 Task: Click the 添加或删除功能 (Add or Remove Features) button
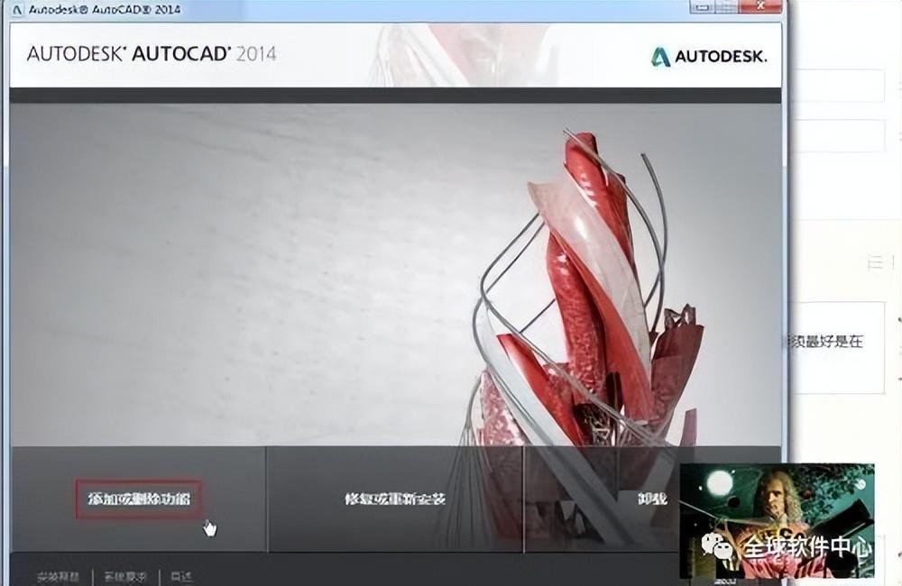[139, 499]
